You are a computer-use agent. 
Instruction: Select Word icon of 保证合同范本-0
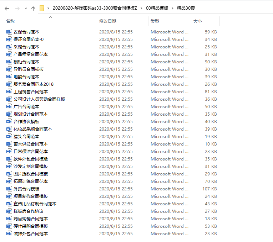pos(9,39)
